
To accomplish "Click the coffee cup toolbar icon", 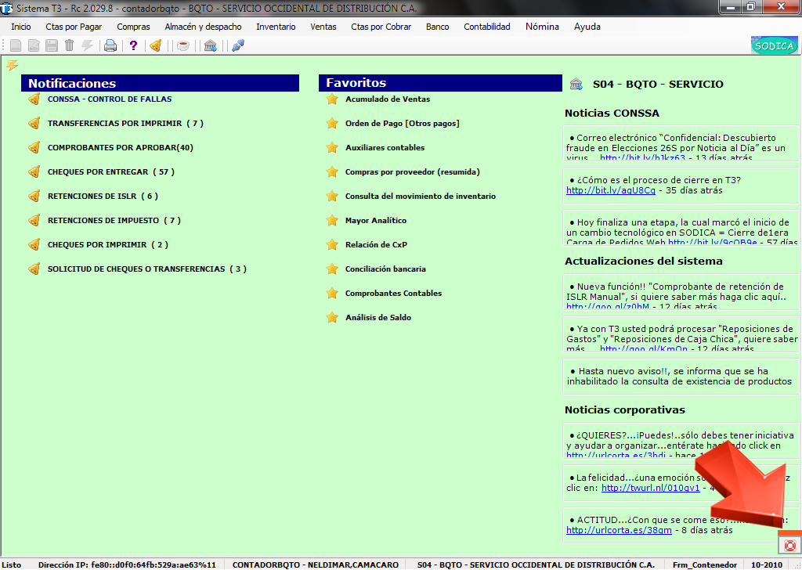I will coord(183,45).
